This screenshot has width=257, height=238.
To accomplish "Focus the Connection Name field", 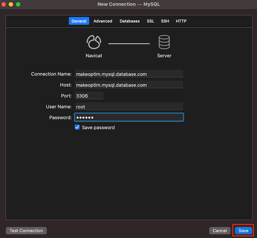I will (129, 74).
